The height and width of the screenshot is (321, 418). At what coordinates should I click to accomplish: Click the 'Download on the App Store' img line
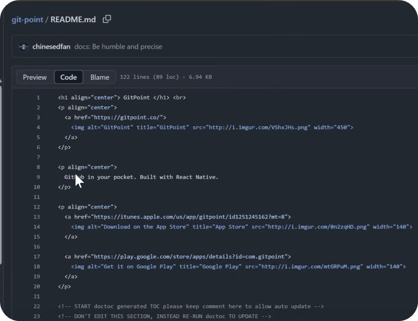(242, 227)
